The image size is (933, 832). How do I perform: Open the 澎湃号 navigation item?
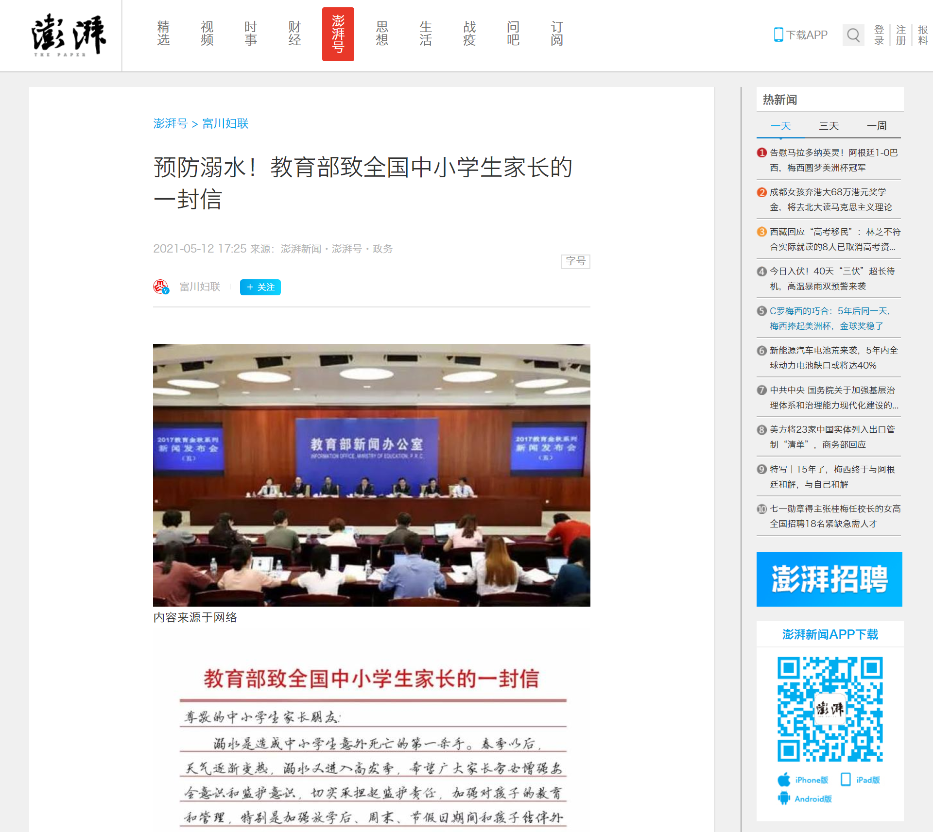(x=338, y=34)
